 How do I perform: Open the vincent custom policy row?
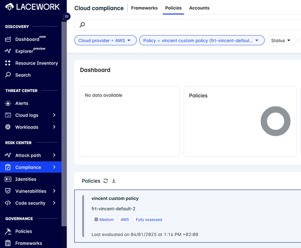click(188, 216)
